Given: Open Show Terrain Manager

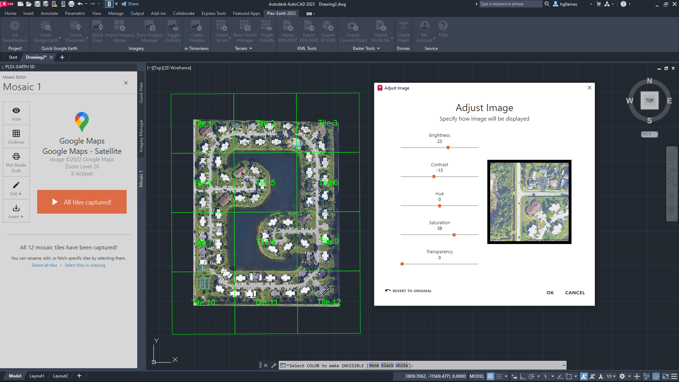Looking at the screenshot, I should [245, 31].
